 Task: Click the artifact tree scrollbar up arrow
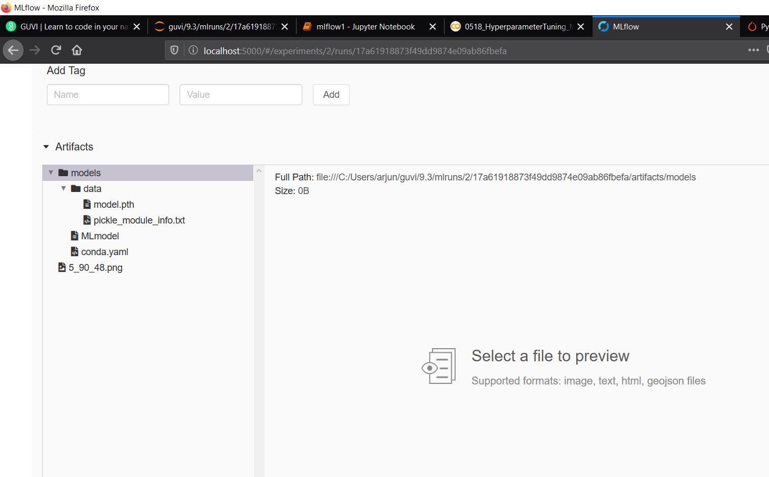(x=259, y=171)
